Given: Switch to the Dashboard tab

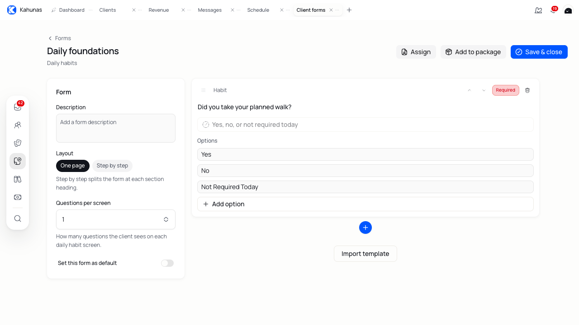Looking at the screenshot, I should pos(71,10).
